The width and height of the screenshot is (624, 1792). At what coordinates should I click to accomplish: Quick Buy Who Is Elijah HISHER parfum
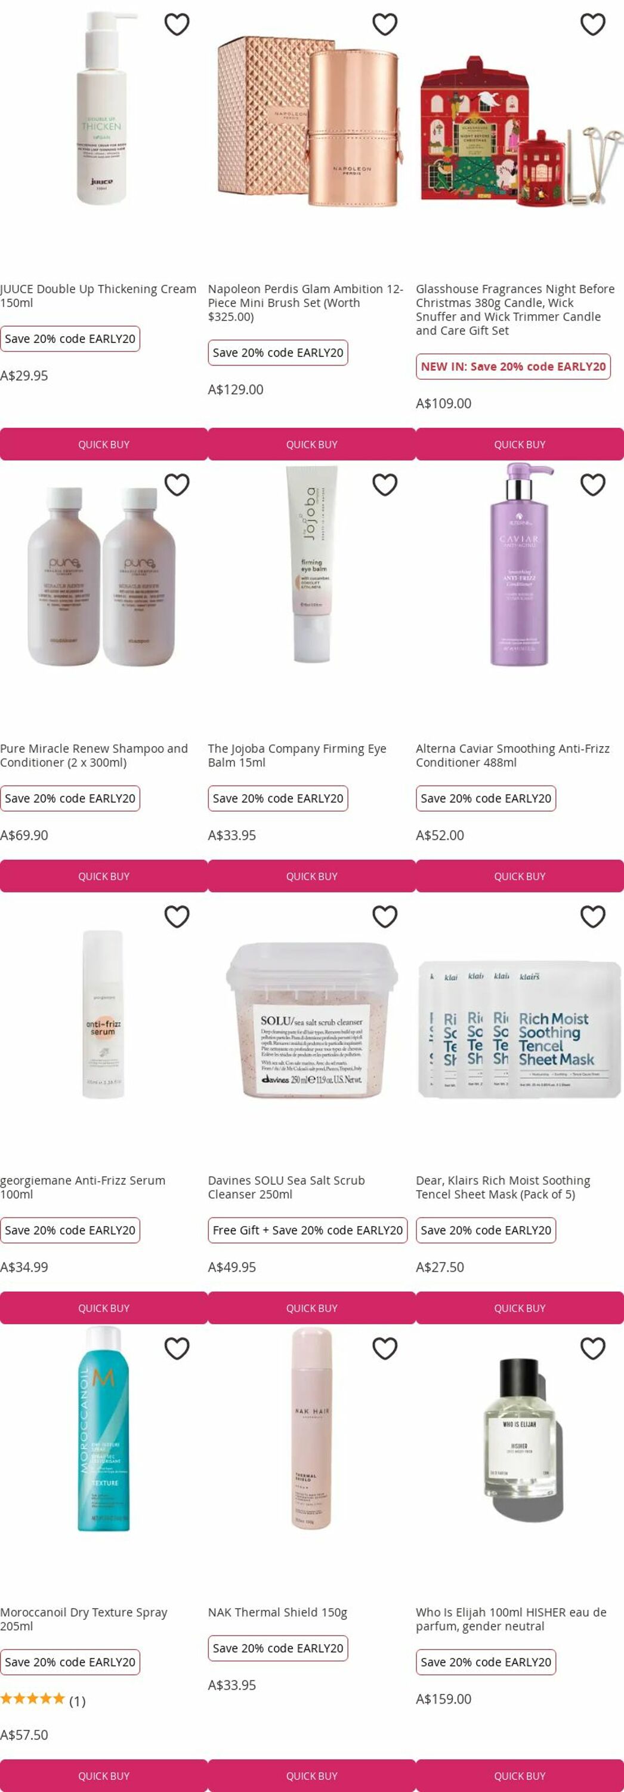pos(519,1775)
